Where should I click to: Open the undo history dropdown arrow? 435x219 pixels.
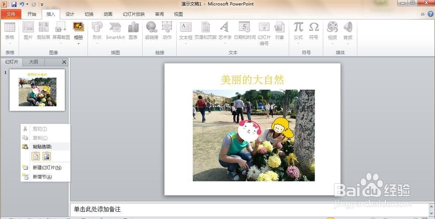tap(27, 4)
